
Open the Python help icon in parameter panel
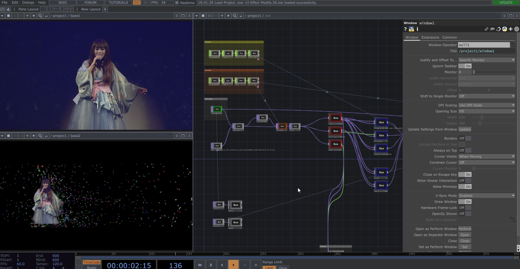(x=411, y=29)
